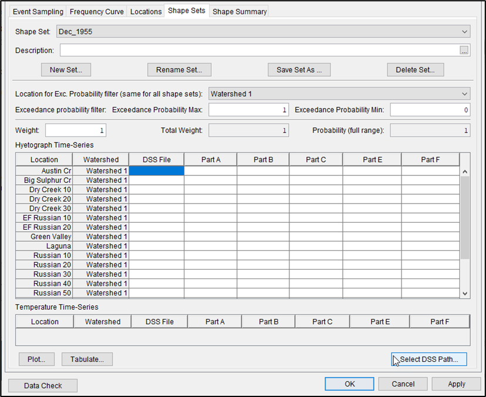Tabulate the hyetograph time-series

click(x=87, y=359)
